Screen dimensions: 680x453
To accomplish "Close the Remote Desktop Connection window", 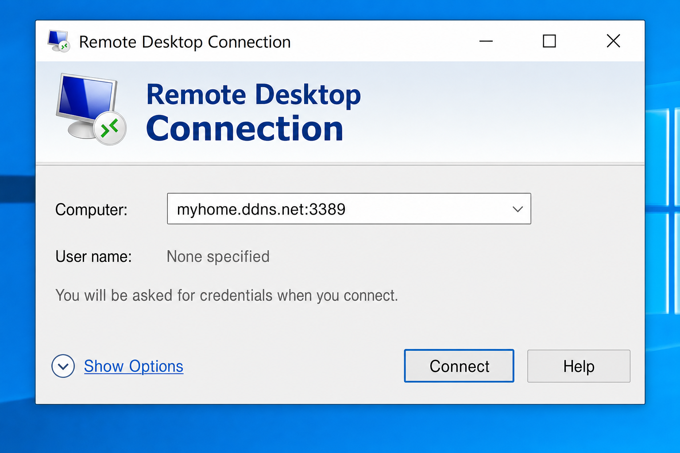I will (613, 41).
